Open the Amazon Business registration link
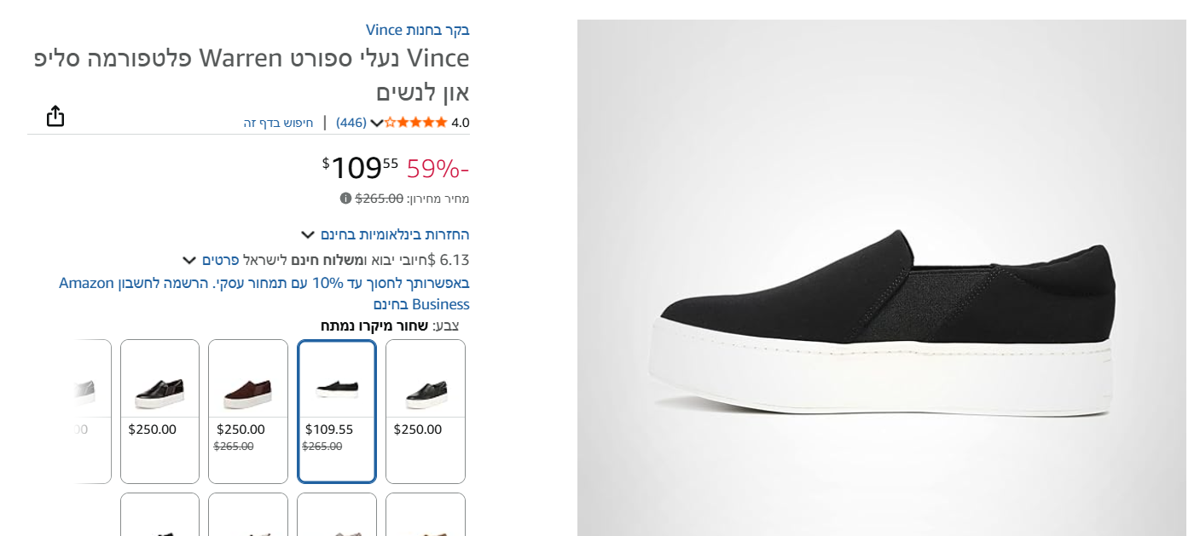Viewport: 1200px width, 536px height. coord(264,293)
